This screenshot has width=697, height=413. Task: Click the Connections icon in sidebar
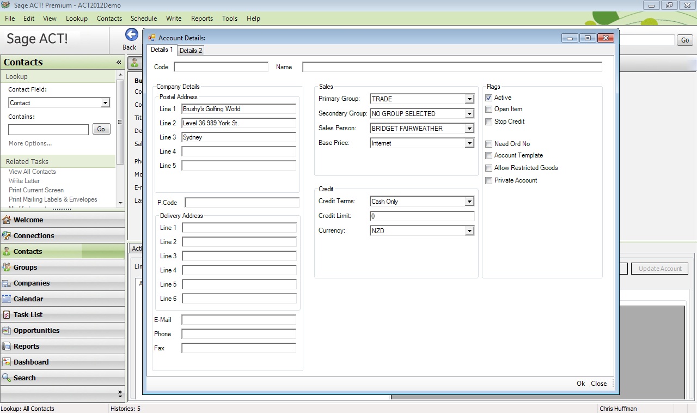(7, 236)
